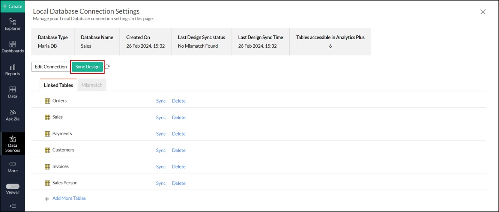Screen dimensions: 499x212
Task: Click the refresh icon beside Sync Design
Action: 107,66
